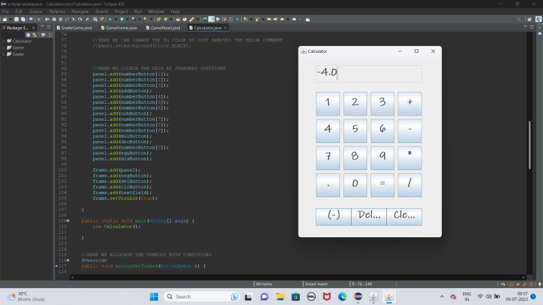Screen dimensions: 543x305
Task: Open File Explorer from the taskbar
Action: pos(280,297)
